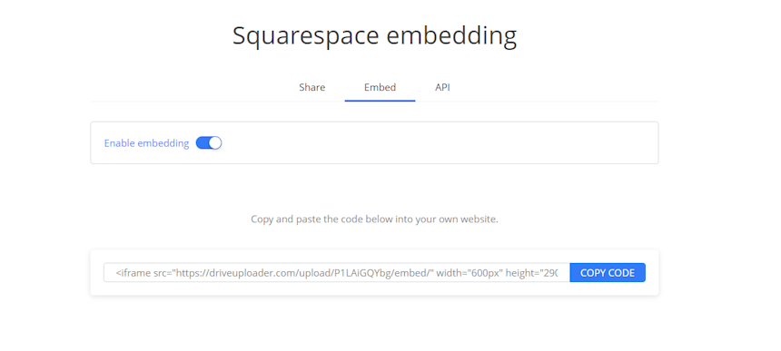
Task: Click the 'Copy and paste the code below' text
Action: click(374, 219)
